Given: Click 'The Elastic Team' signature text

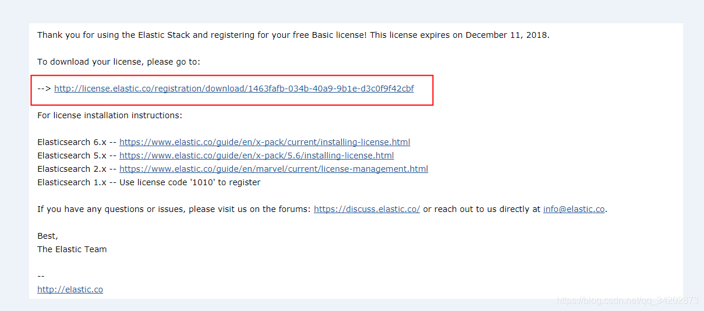Looking at the screenshot, I should click(72, 249).
